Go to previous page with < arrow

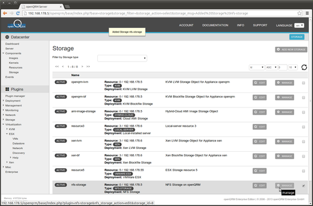(63, 66)
